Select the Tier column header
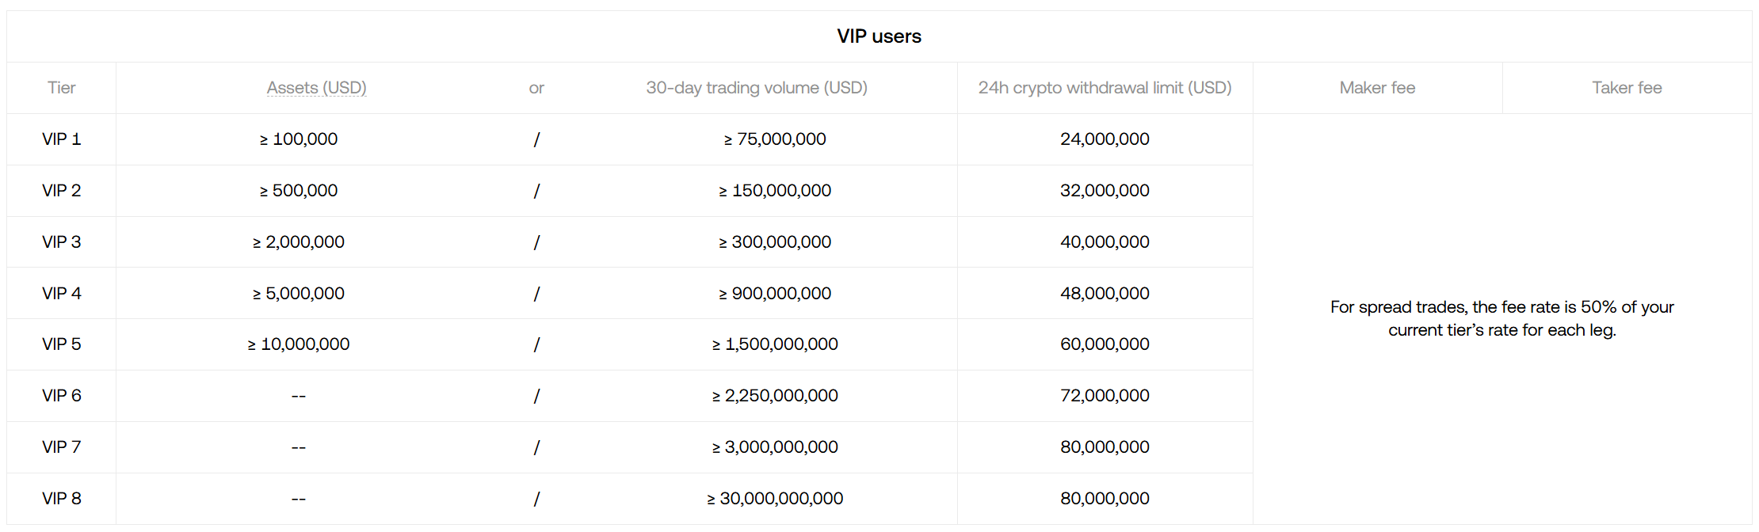The image size is (1759, 532). 61,88
